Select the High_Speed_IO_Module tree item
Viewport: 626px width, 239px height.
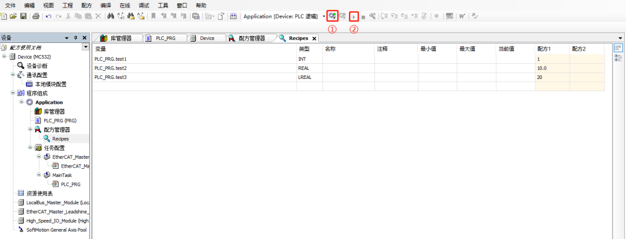pos(57,220)
